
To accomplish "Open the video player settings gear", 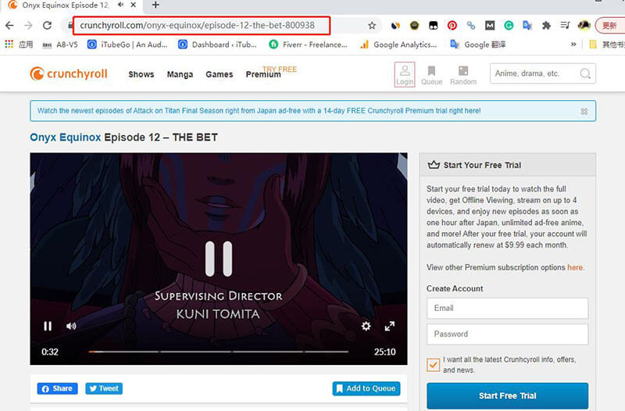I will tap(366, 326).
